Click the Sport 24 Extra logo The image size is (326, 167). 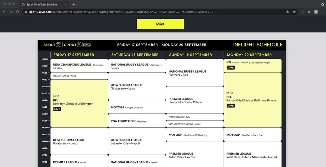tap(77, 45)
